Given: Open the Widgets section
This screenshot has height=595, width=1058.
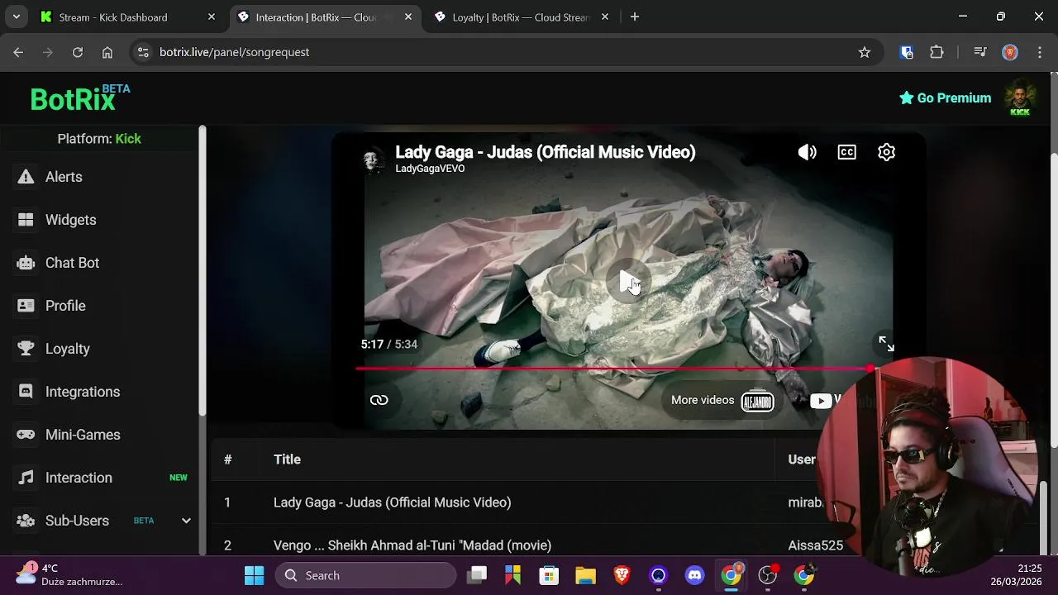Looking at the screenshot, I should (x=71, y=220).
